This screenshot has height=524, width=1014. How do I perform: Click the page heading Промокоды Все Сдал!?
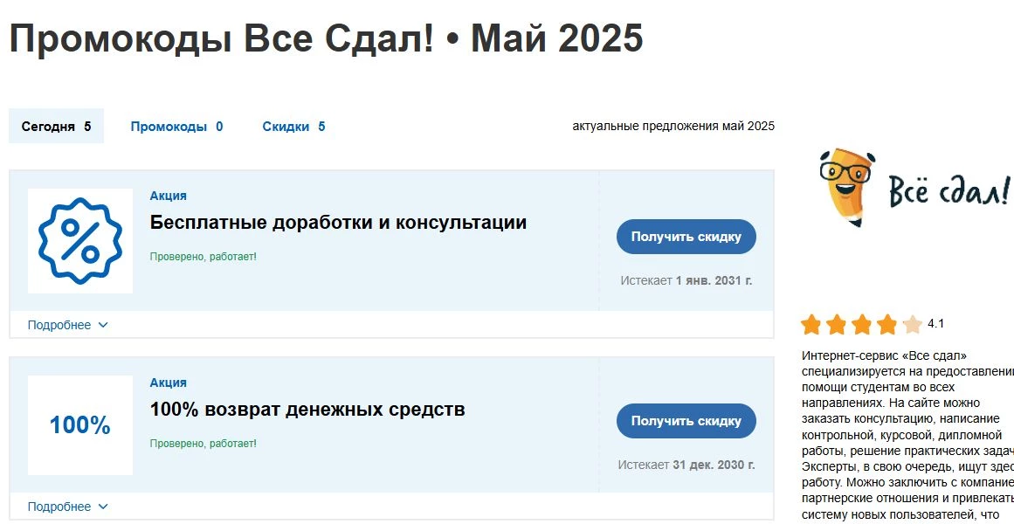pyautogui.click(x=325, y=37)
